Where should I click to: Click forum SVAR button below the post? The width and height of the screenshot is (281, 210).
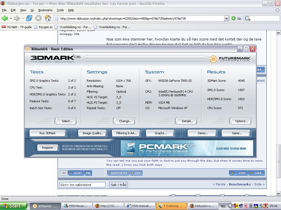coord(256,173)
